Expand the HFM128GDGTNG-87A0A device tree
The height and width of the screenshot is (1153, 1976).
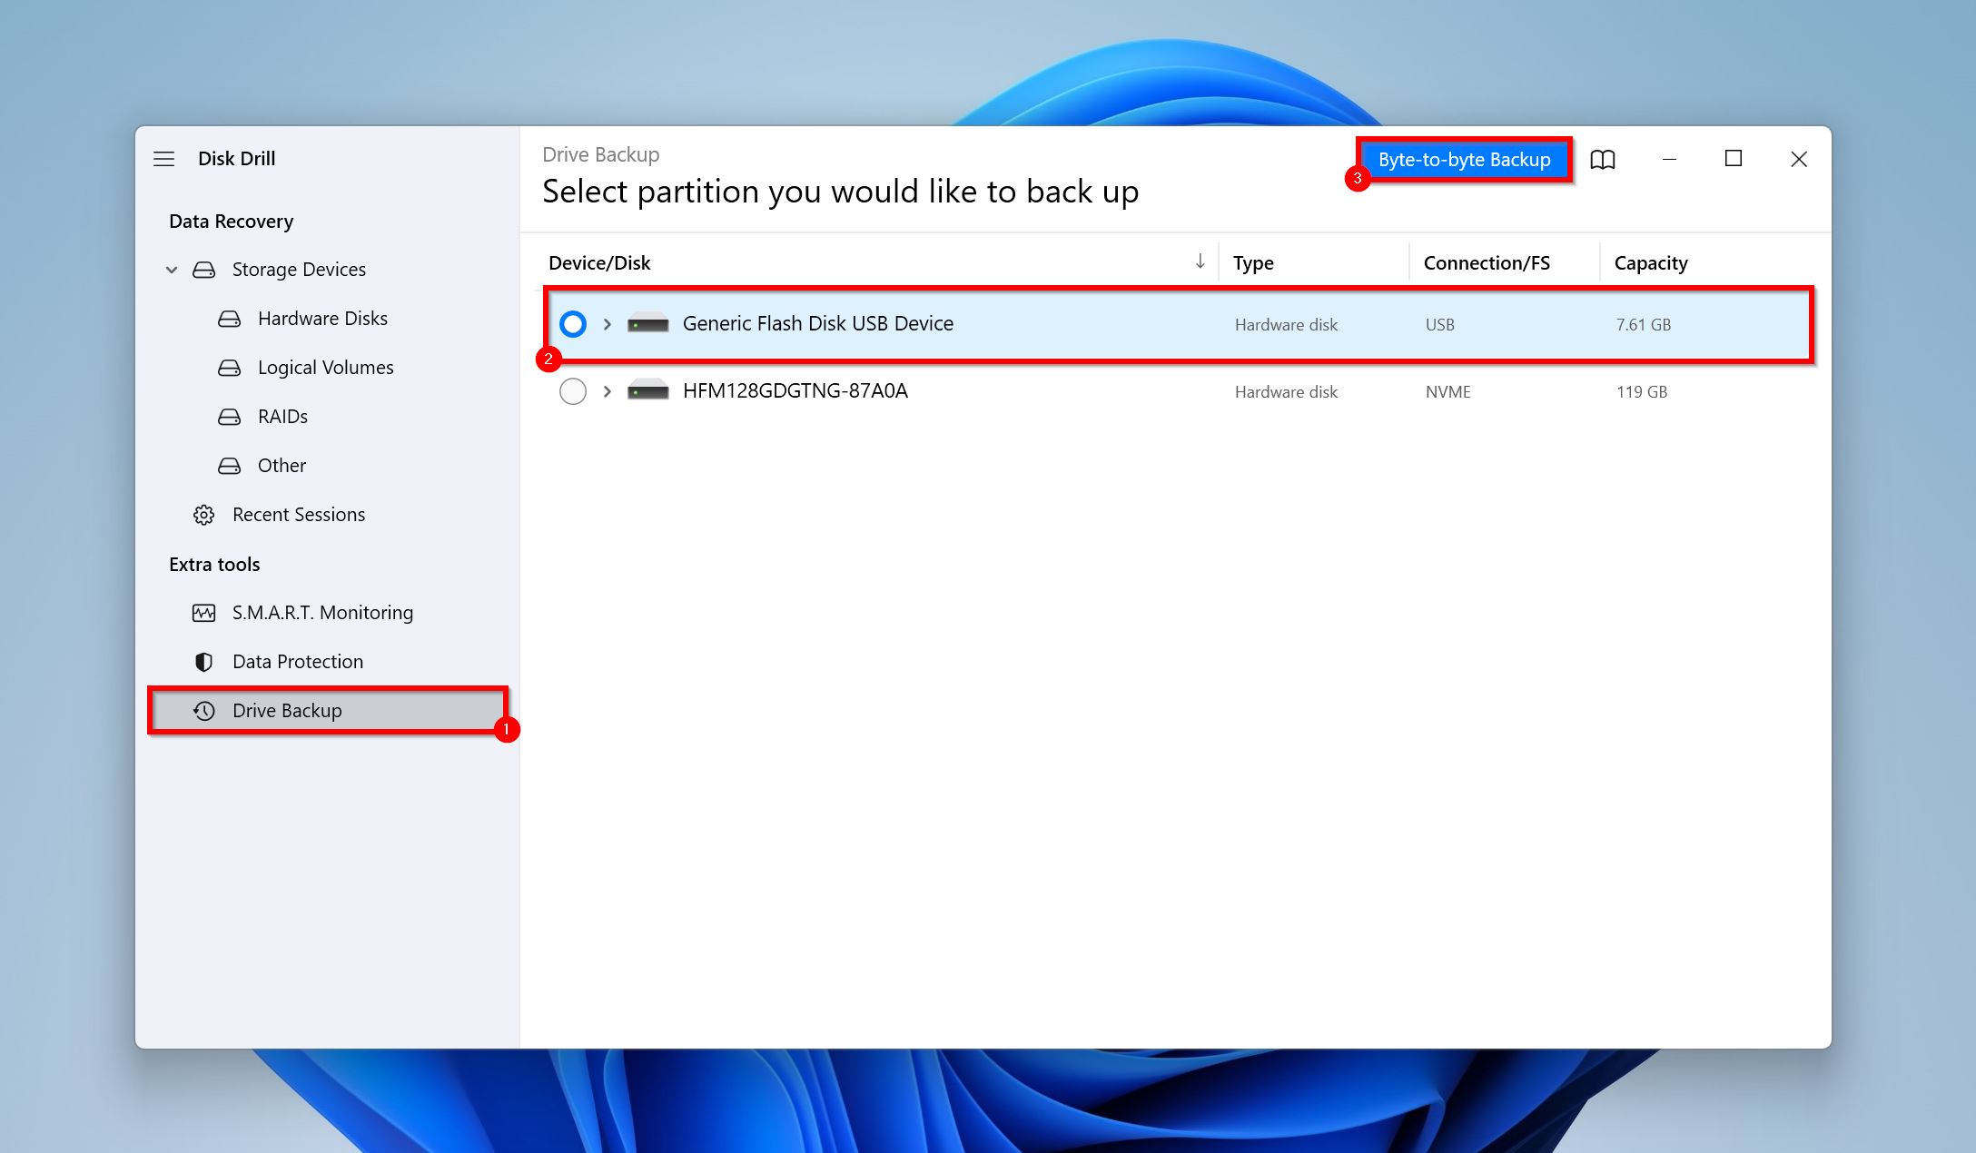604,391
